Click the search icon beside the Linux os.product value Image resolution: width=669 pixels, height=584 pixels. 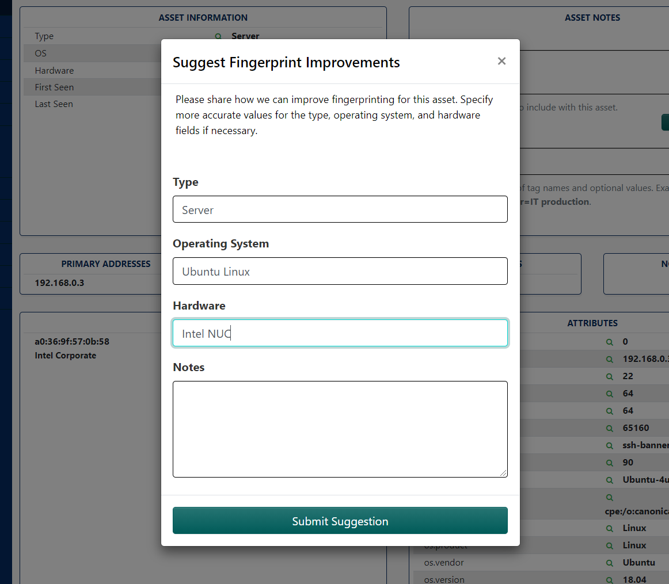(610, 545)
